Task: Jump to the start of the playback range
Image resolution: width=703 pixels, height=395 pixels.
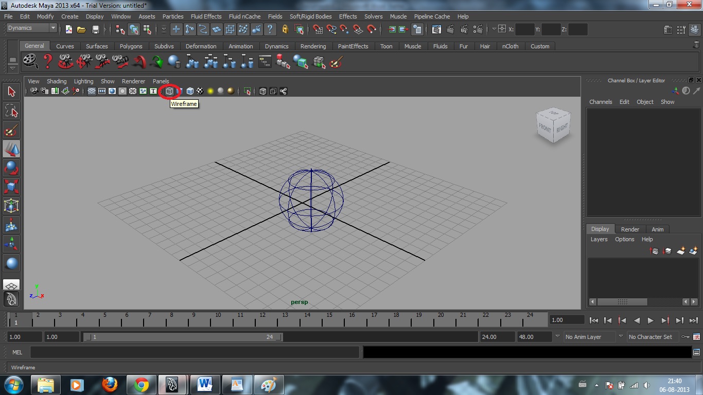Action: tap(594, 320)
